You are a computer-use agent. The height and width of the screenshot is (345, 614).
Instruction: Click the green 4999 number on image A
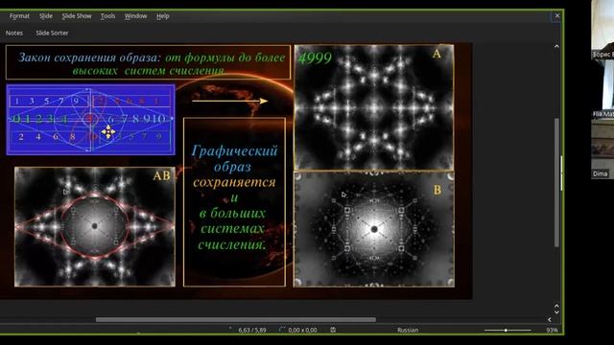(x=315, y=57)
